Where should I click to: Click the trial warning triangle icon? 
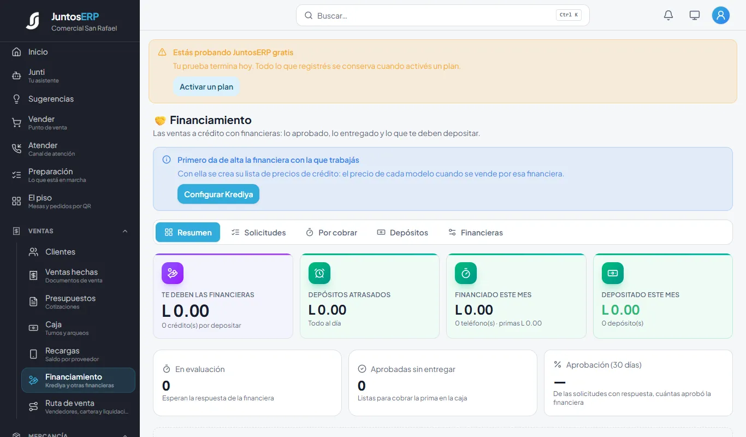162,52
